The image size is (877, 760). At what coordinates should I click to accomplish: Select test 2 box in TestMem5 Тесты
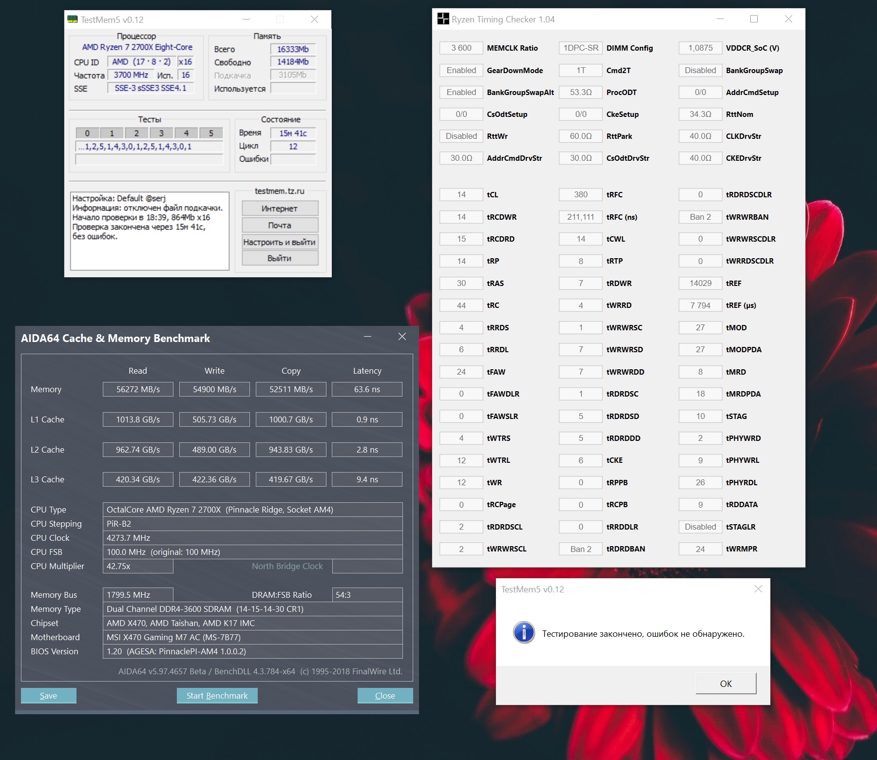[136, 133]
